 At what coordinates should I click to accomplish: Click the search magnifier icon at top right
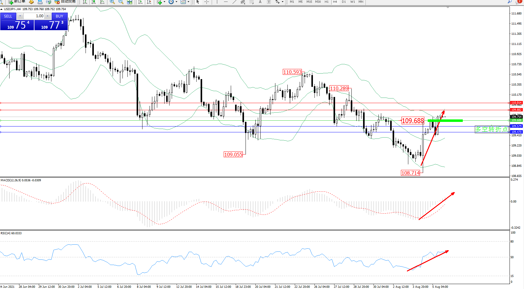[x=510, y=2]
